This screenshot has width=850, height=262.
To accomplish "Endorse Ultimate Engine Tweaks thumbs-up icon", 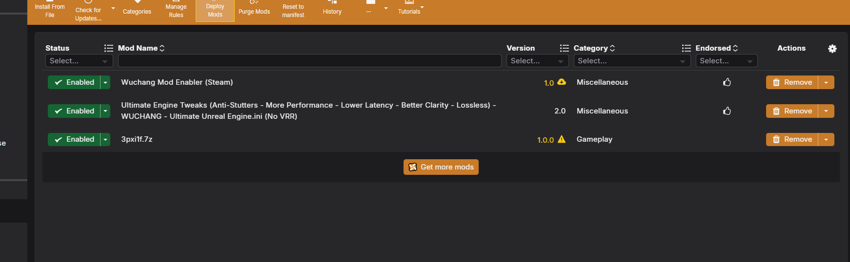I will pos(727,111).
